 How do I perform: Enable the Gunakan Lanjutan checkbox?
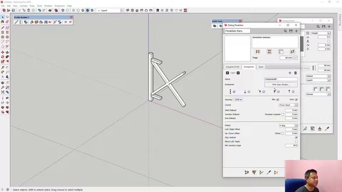(x=283, y=114)
